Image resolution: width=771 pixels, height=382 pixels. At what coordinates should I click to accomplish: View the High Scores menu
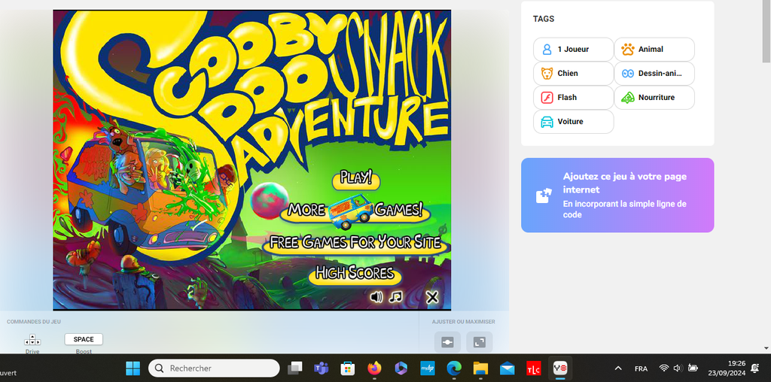coord(355,274)
